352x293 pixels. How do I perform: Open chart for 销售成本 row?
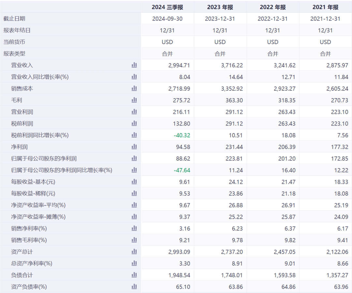coord(134,88)
